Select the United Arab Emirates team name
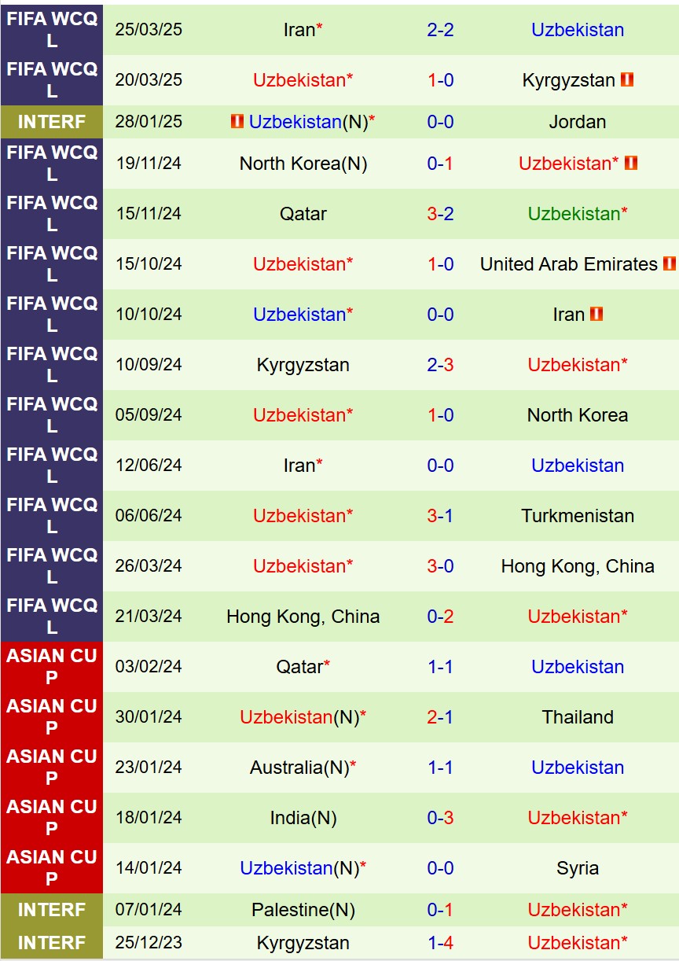679x961 pixels. 569,264
